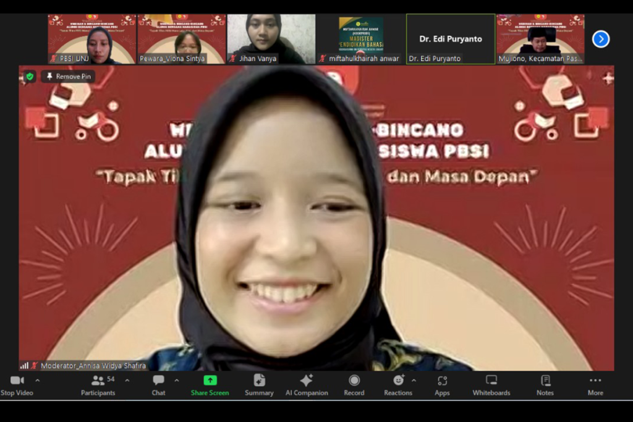Open the Participants list
633x422 pixels.
click(x=98, y=385)
